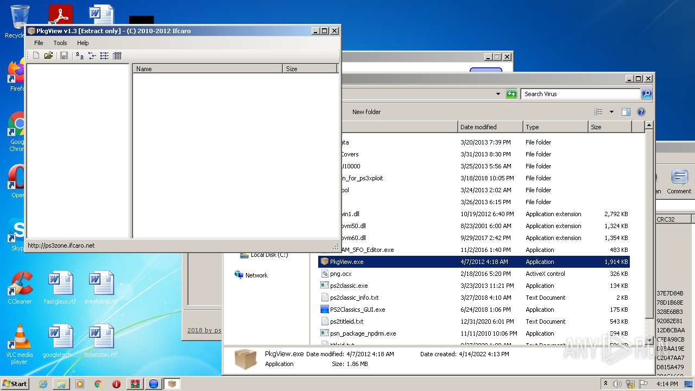Switch to list view in PkgView toolbar
This screenshot has width=695, height=391.
point(104,55)
